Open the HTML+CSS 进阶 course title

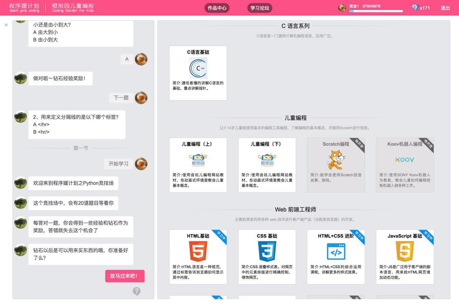336,236
